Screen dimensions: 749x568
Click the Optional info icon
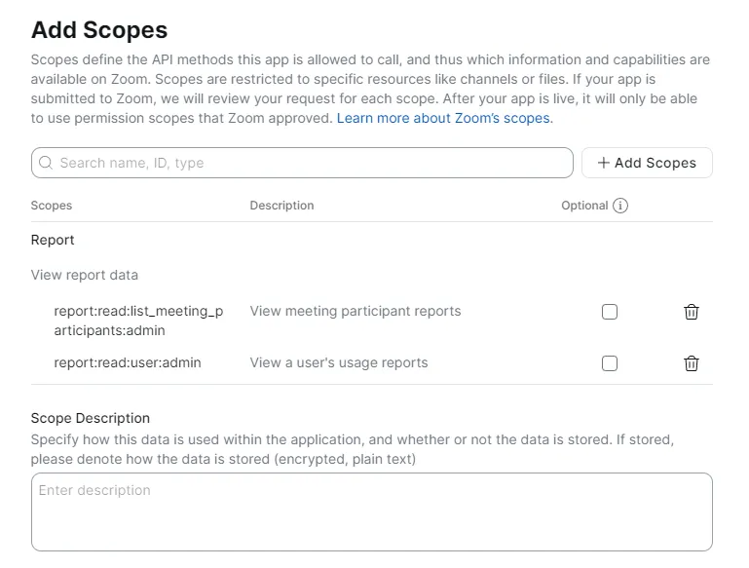(x=620, y=206)
